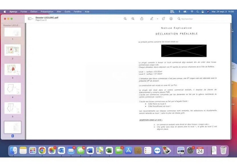Open Microsoft Excel from the Dock

pos(109,151)
